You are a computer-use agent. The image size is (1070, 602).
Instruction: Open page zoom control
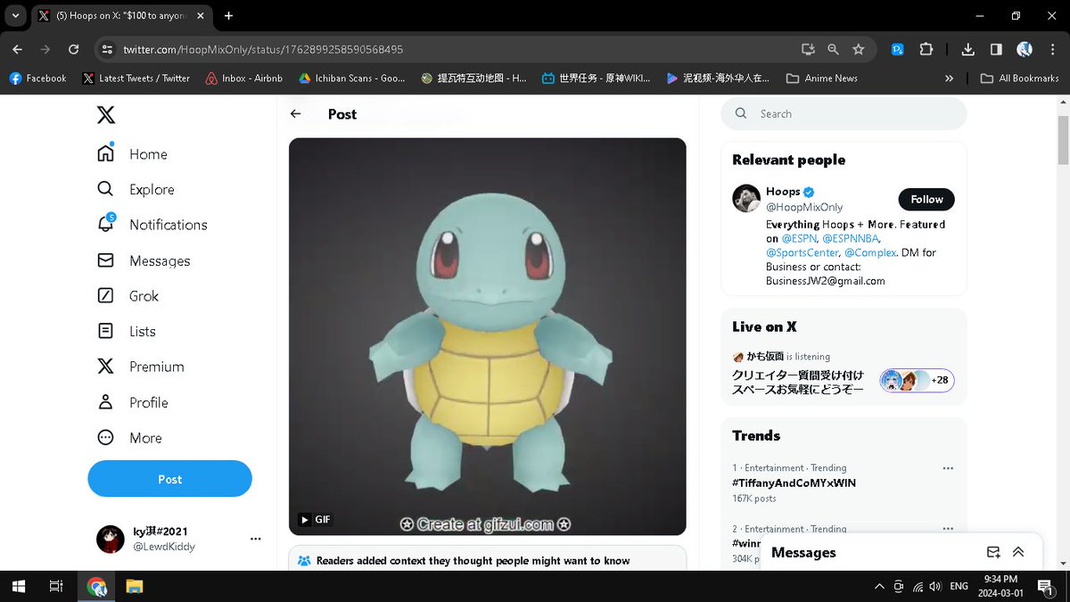[x=833, y=49]
